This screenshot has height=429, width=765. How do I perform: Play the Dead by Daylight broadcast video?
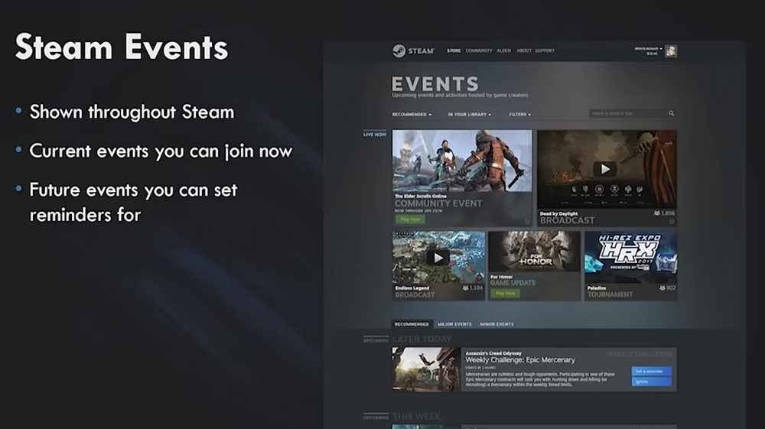point(605,169)
